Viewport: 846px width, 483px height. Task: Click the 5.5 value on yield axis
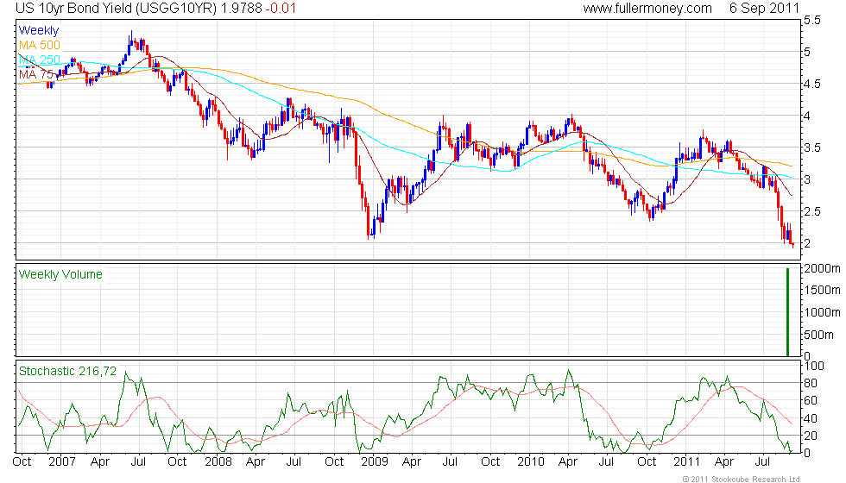[812, 19]
